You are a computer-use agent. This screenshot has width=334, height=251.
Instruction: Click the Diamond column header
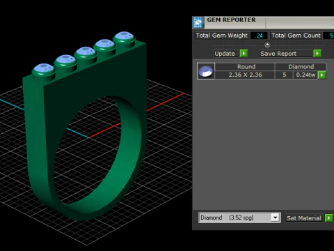coord(301,67)
